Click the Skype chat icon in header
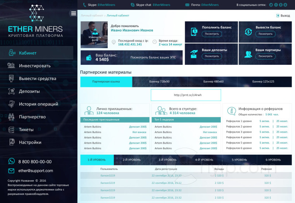Screen dimensions: 295x203 tap(133, 5)
